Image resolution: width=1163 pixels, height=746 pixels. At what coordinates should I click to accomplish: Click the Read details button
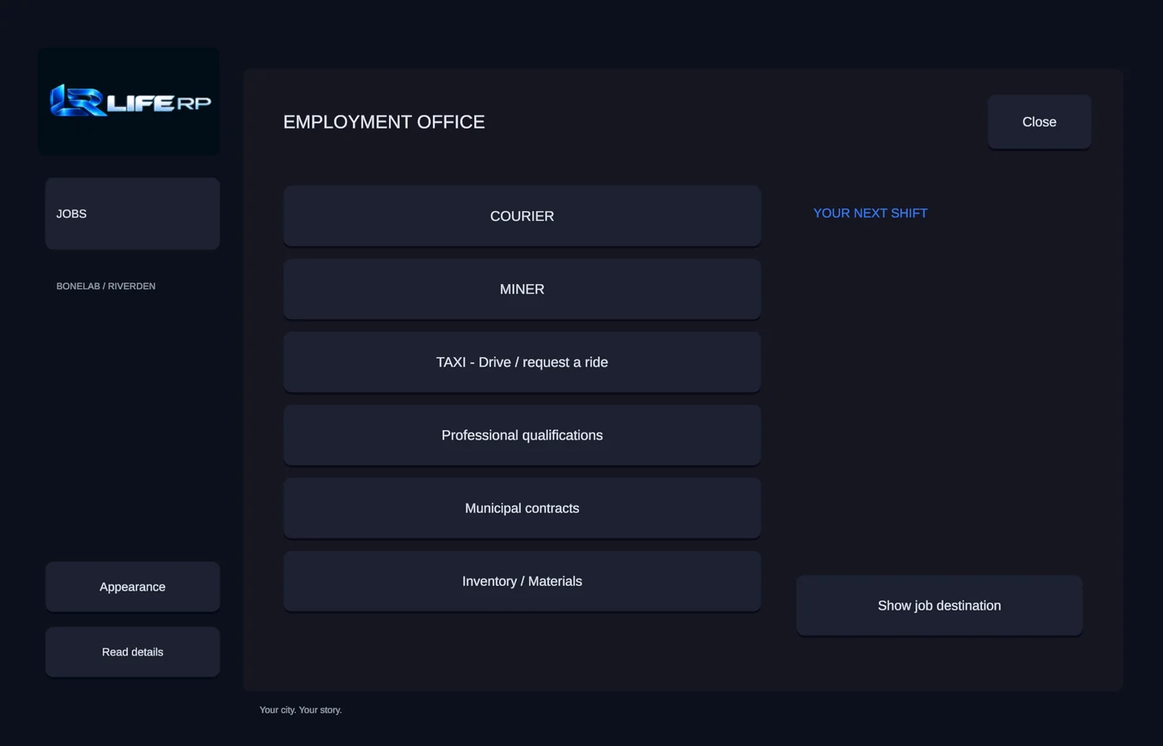pyautogui.click(x=132, y=652)
